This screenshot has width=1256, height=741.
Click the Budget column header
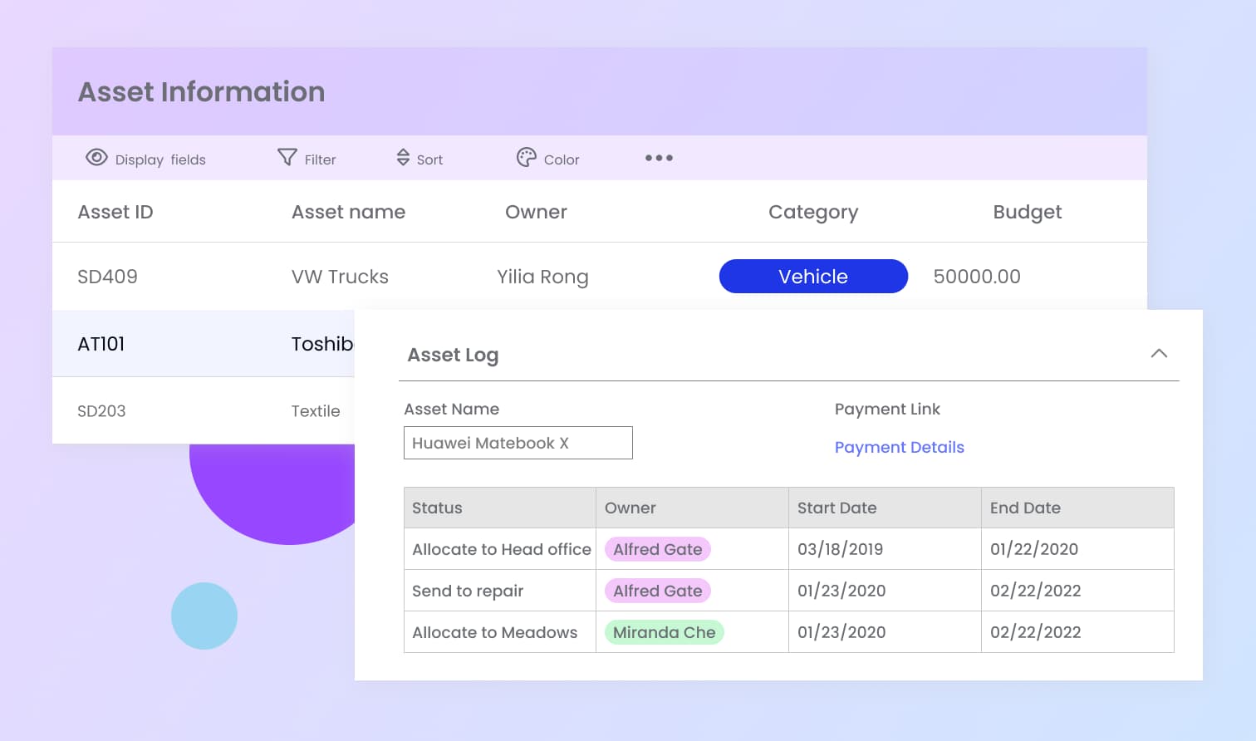[x=1027, y=212]
